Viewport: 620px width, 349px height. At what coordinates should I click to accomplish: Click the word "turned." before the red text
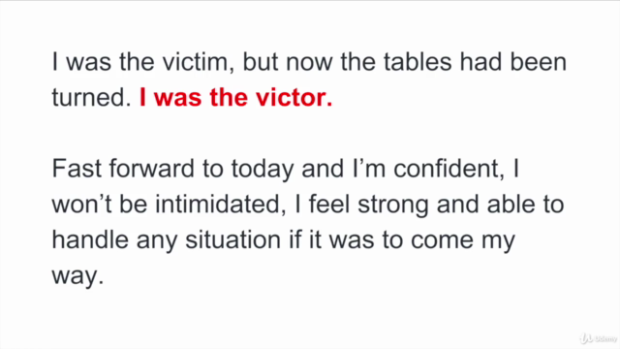91,97
